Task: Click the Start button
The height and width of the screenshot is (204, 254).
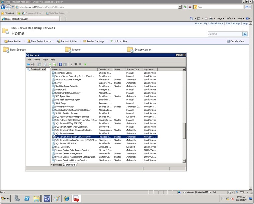Action: click(x=5, y=199)
